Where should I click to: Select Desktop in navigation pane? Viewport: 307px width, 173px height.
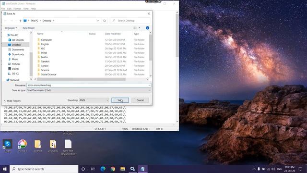tap(16, 45)
